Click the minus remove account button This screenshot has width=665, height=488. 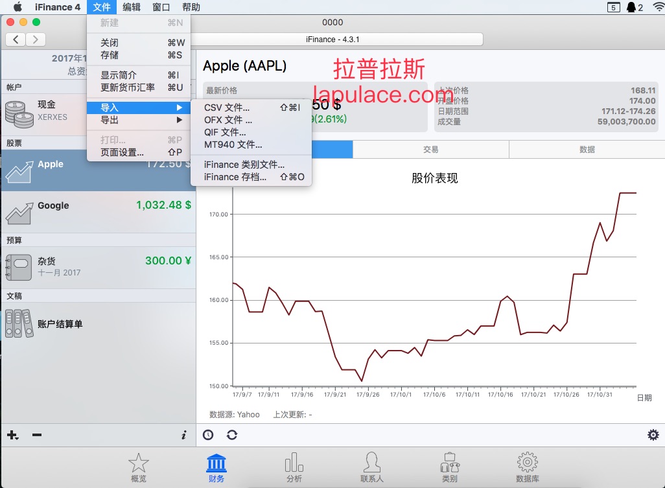(37, 435)
